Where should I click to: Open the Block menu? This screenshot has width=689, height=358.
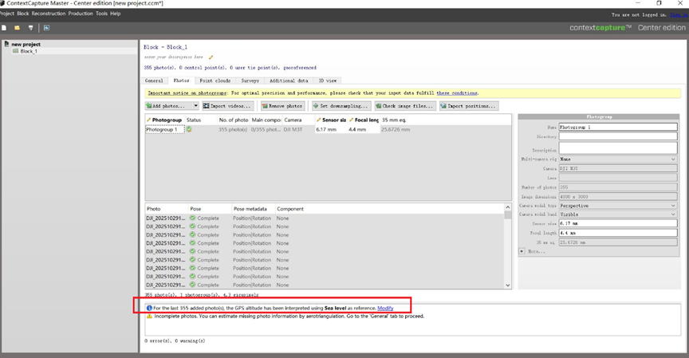pos(23,14)
